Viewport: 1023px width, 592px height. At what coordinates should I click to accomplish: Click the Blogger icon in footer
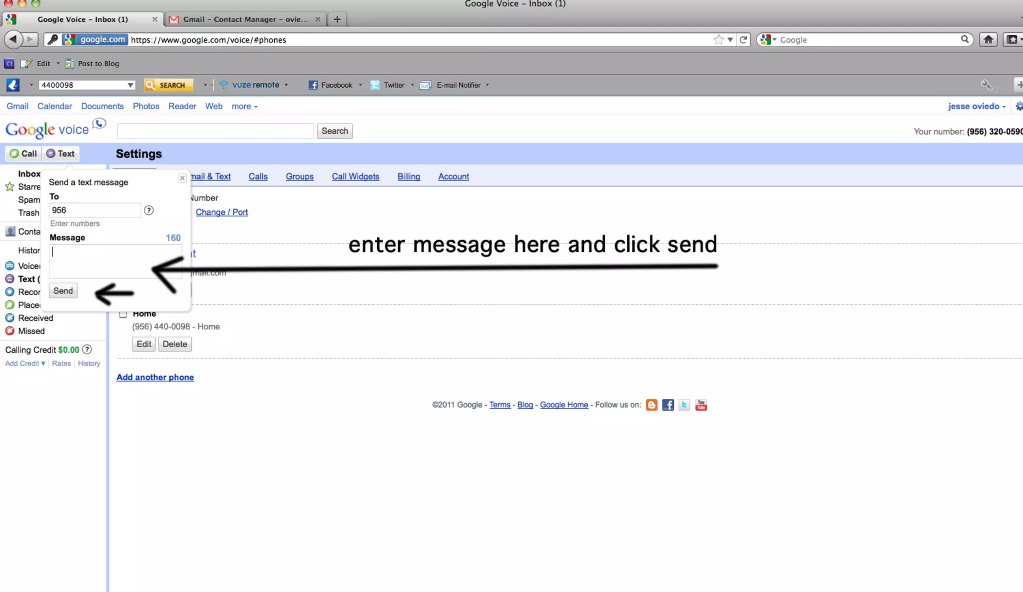coord(651,405)
